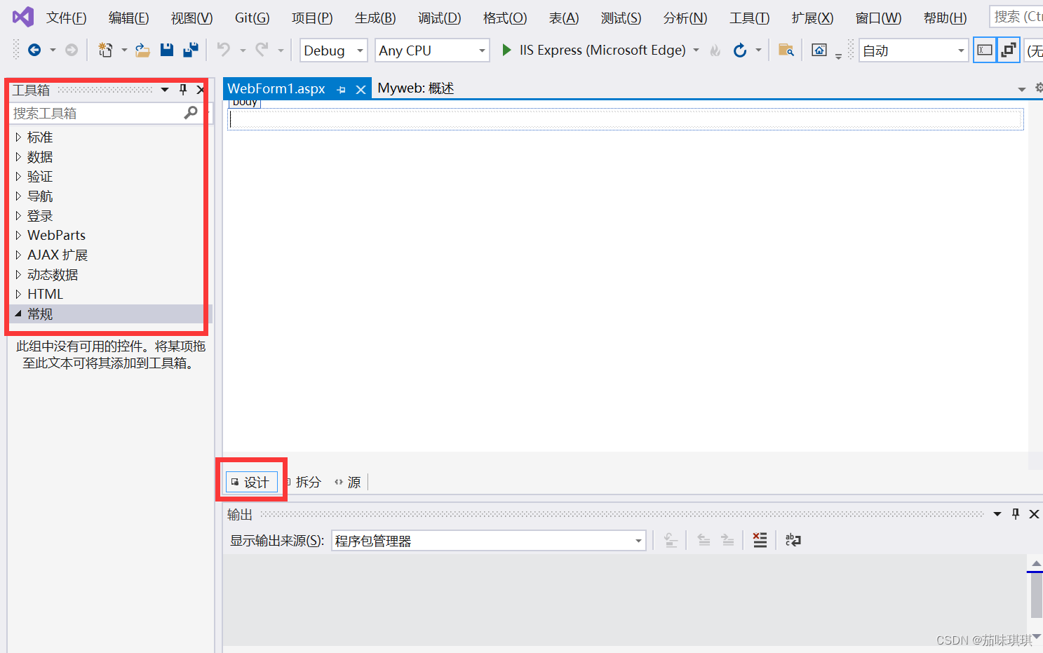
Task: Switch to 设计 view
Action: click(x=252, y=482)
